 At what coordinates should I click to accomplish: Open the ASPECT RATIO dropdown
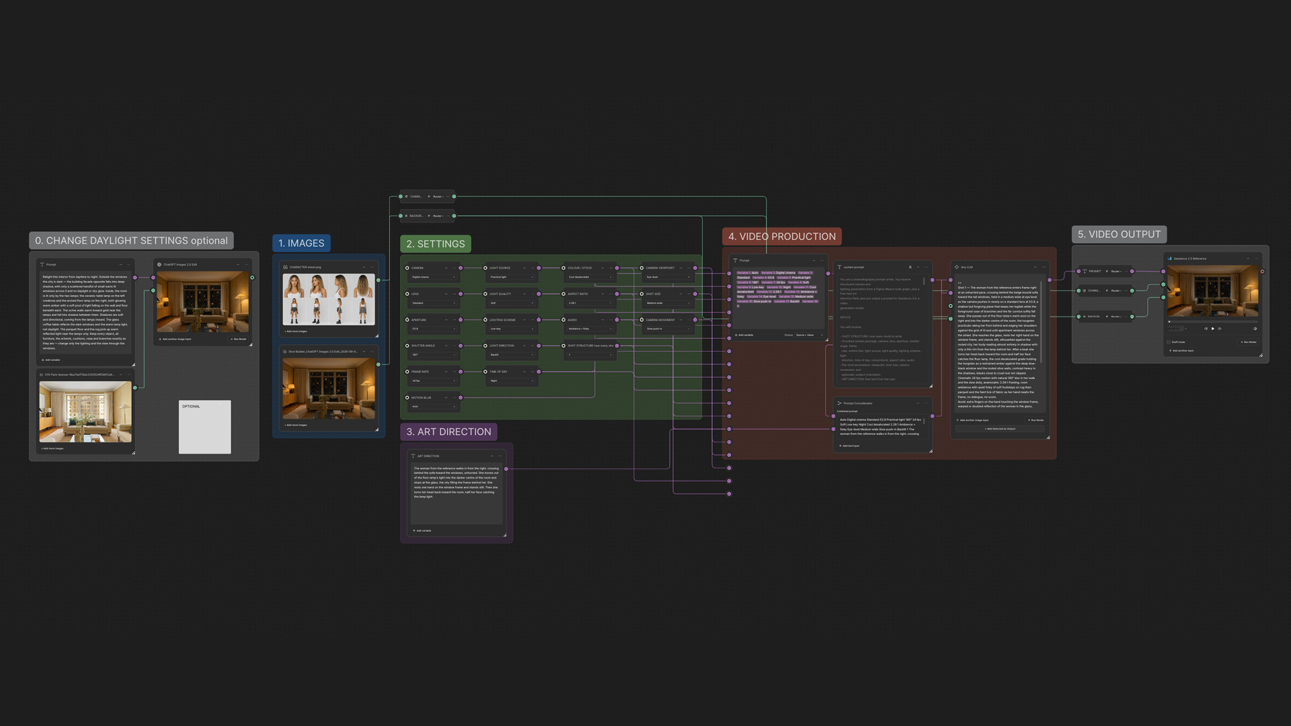(590, 302)
